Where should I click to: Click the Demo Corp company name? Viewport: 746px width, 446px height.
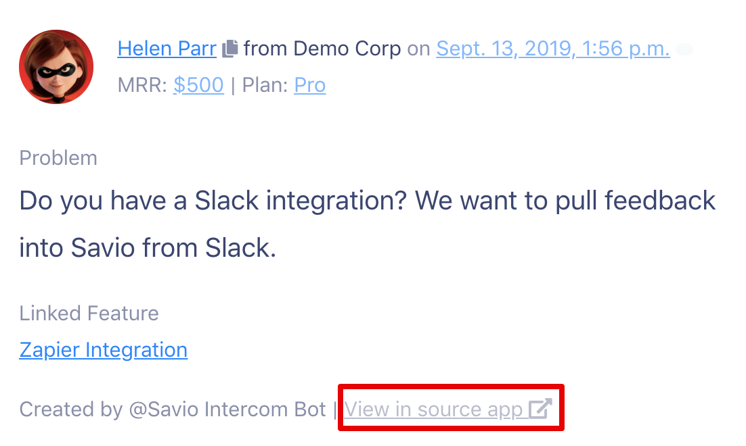347,49
